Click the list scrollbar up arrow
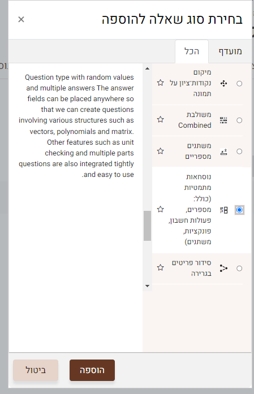254x394 pixels. pyautogui.click(x=148, y=68)
